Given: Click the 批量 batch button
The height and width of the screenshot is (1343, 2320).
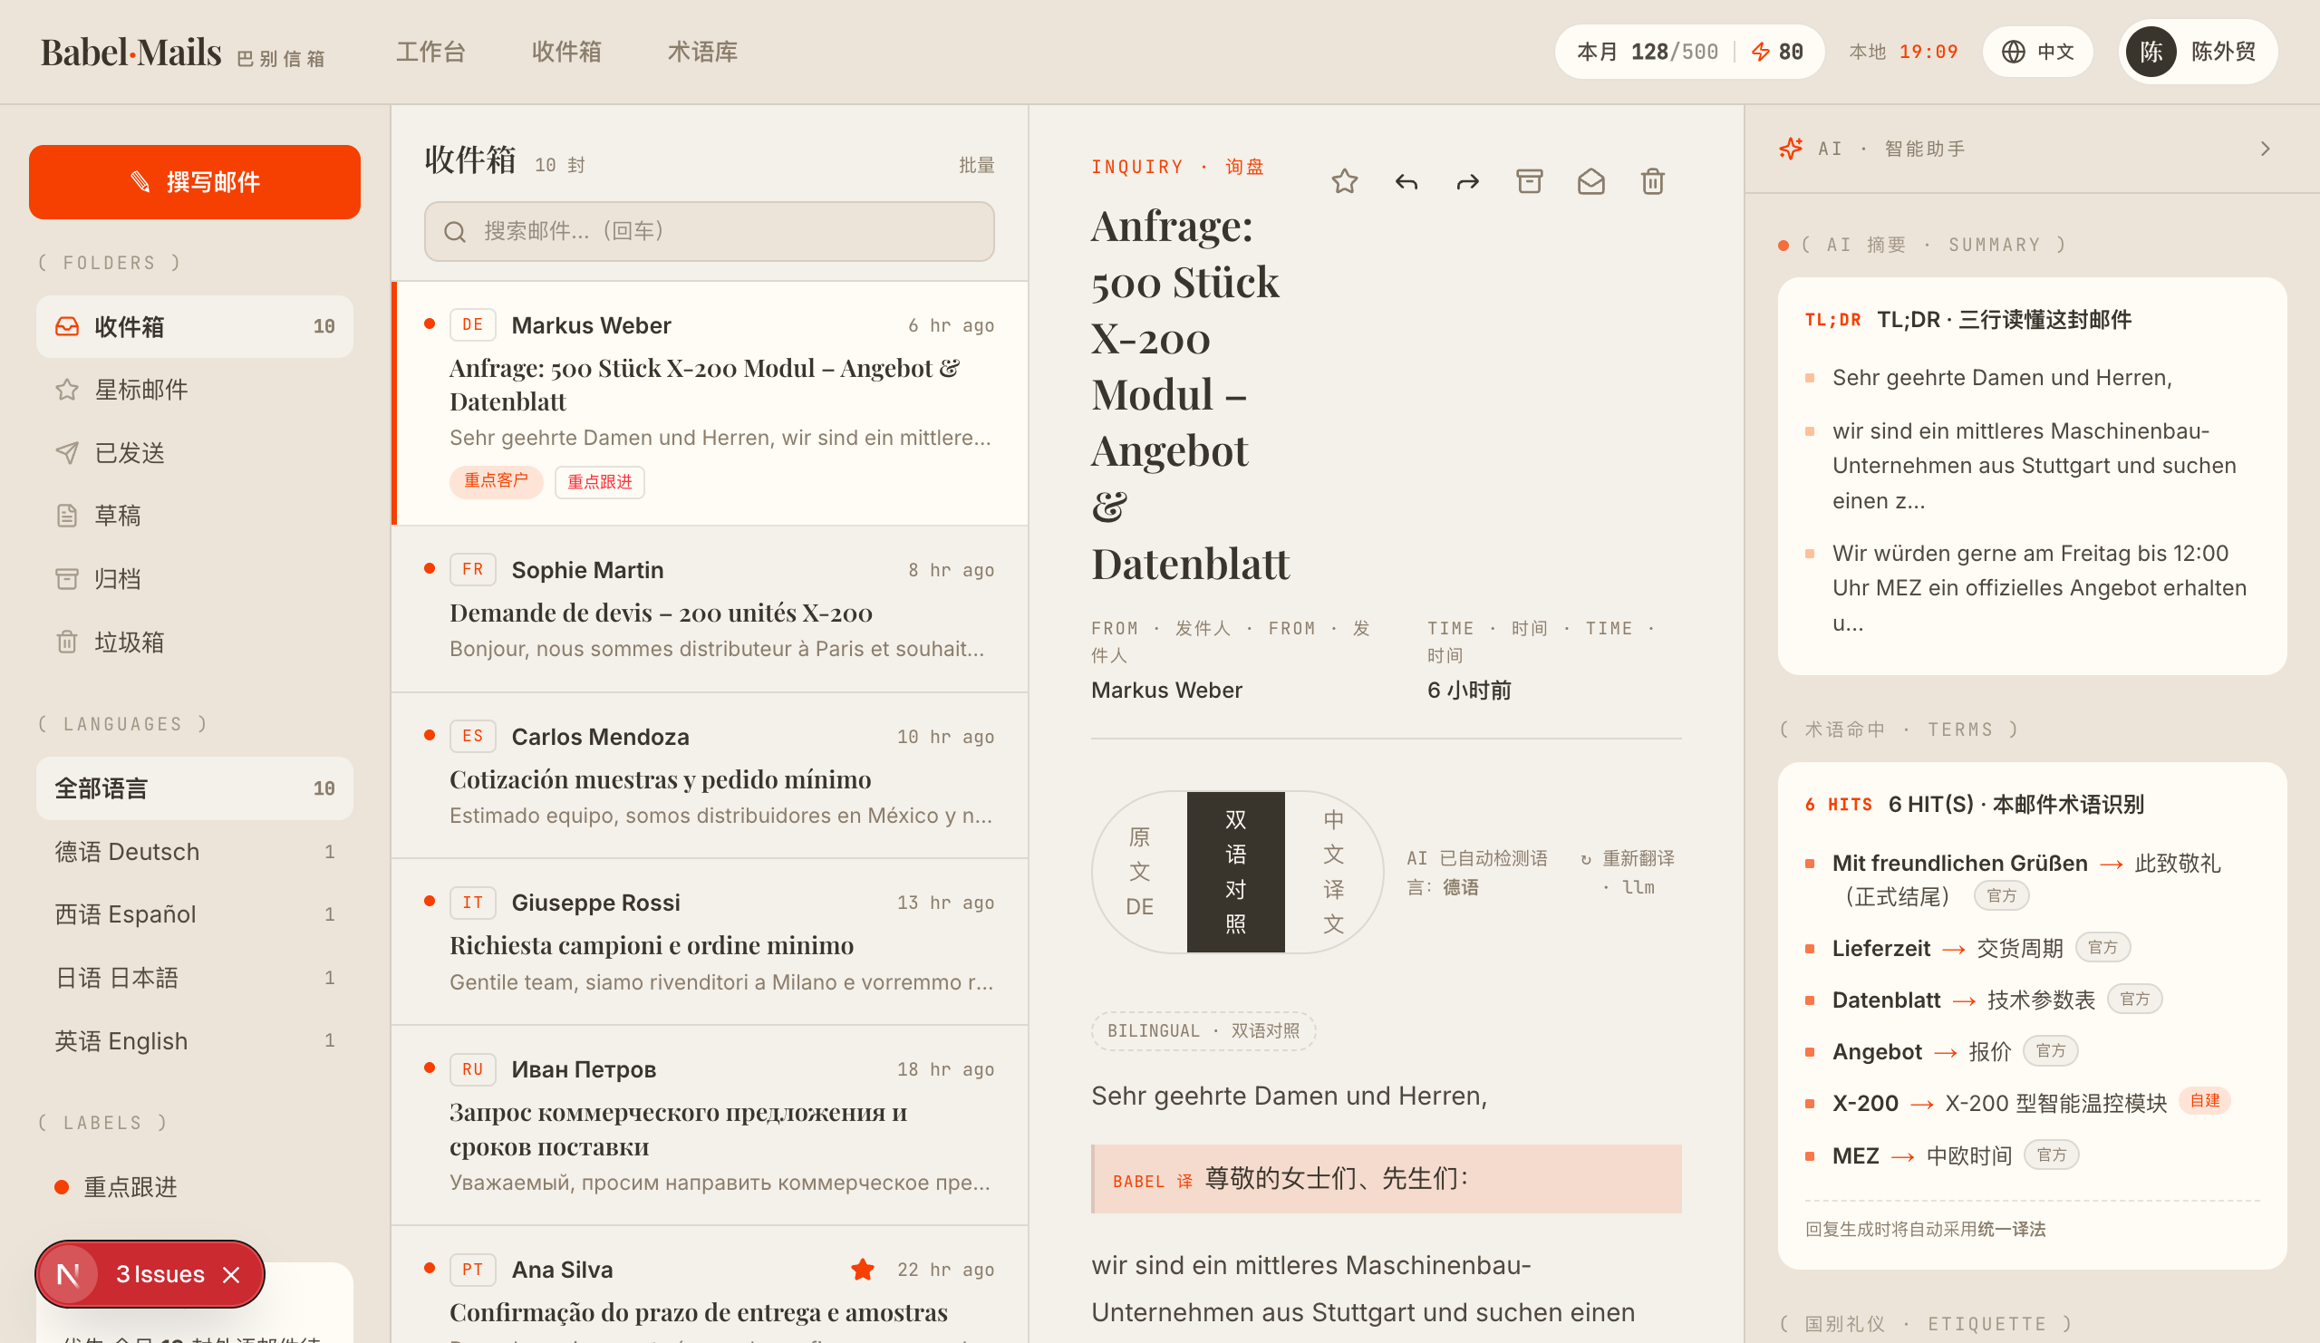Looking at the screenshot, I should pos(976,165).
